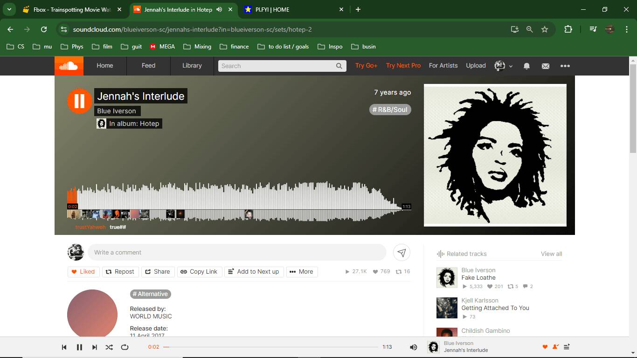Seek using the bottom player progress bar
Image resolution: width=637 pixels, height=358 pixels.
[270, 347]
